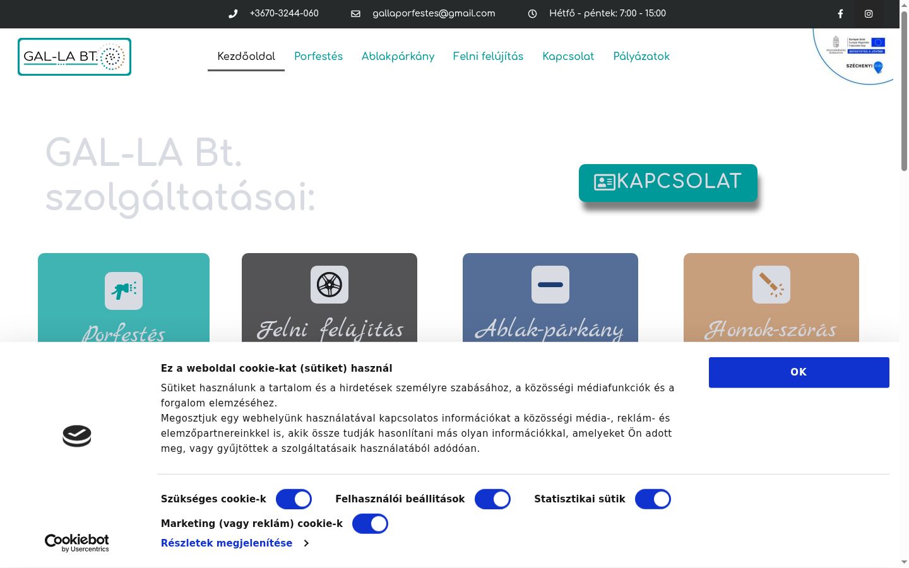Click the GAL-LA BT. logo
The image size is (909, 568).
(74, 57)
